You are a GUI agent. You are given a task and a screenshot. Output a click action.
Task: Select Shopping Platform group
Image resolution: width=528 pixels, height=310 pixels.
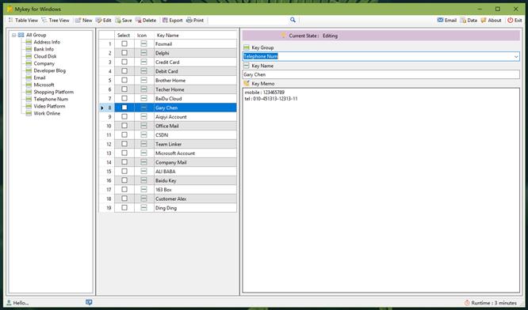[54, 92]
